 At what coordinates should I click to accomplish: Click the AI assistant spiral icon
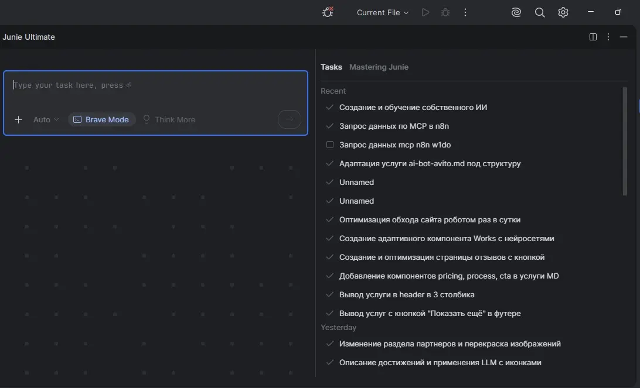[516, 12]
